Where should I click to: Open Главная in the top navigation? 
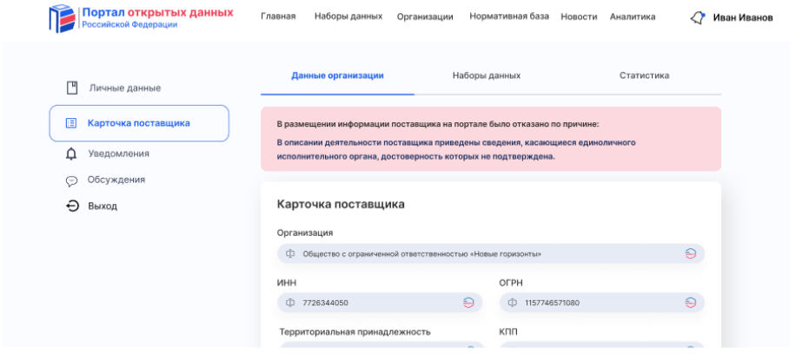[278, 16]
